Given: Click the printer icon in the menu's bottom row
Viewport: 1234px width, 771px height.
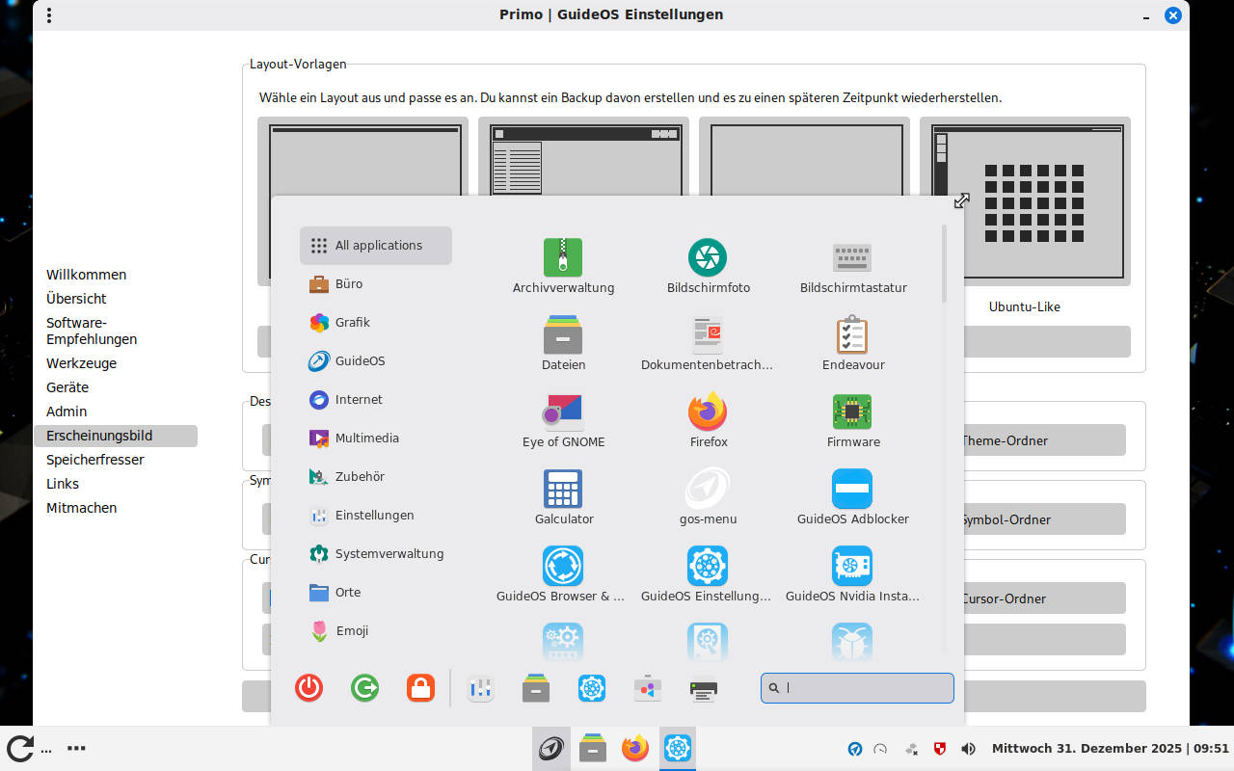Looking at the screenshot, I should pos(704,688).
